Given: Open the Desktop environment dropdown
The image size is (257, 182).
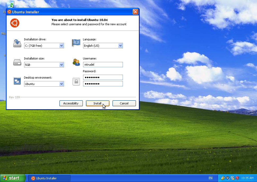Looking at the screenshot, I should point(44,84).
